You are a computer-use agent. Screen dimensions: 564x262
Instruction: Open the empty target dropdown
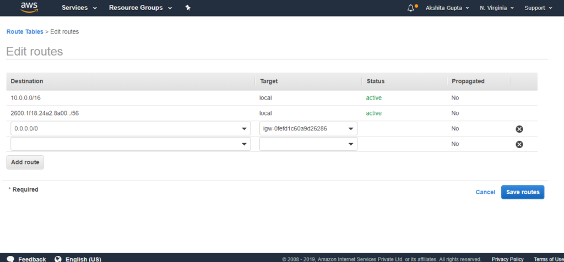click(308, 144)
